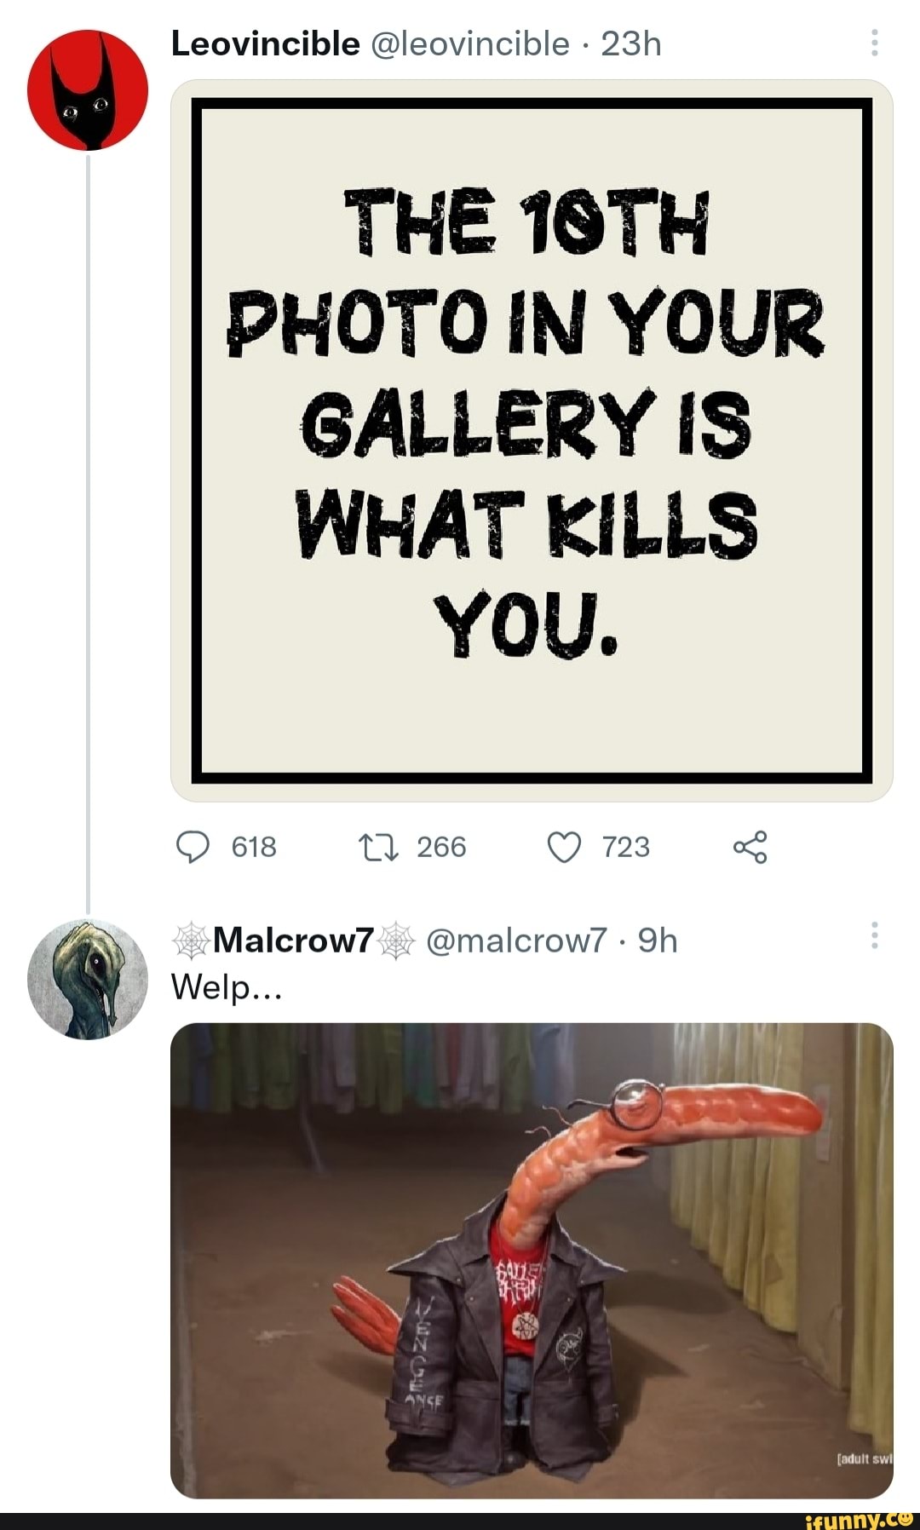Screen dimensions: 920x1530
Task: Like the tweet with heart icon
Action: point(564,848)
